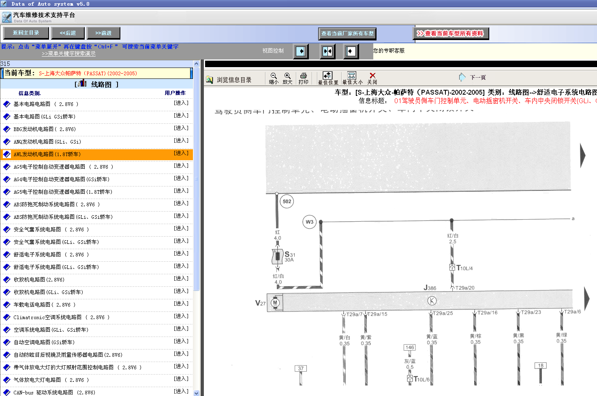This screenshot has height=396, width=597.
Task: Click icon beside 车载电话电路图
Action: tap(6, 305)
